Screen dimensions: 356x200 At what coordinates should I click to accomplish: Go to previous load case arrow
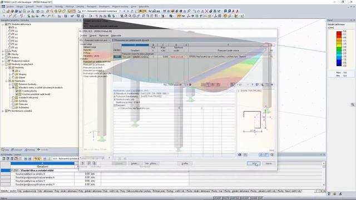coord(124,11)
